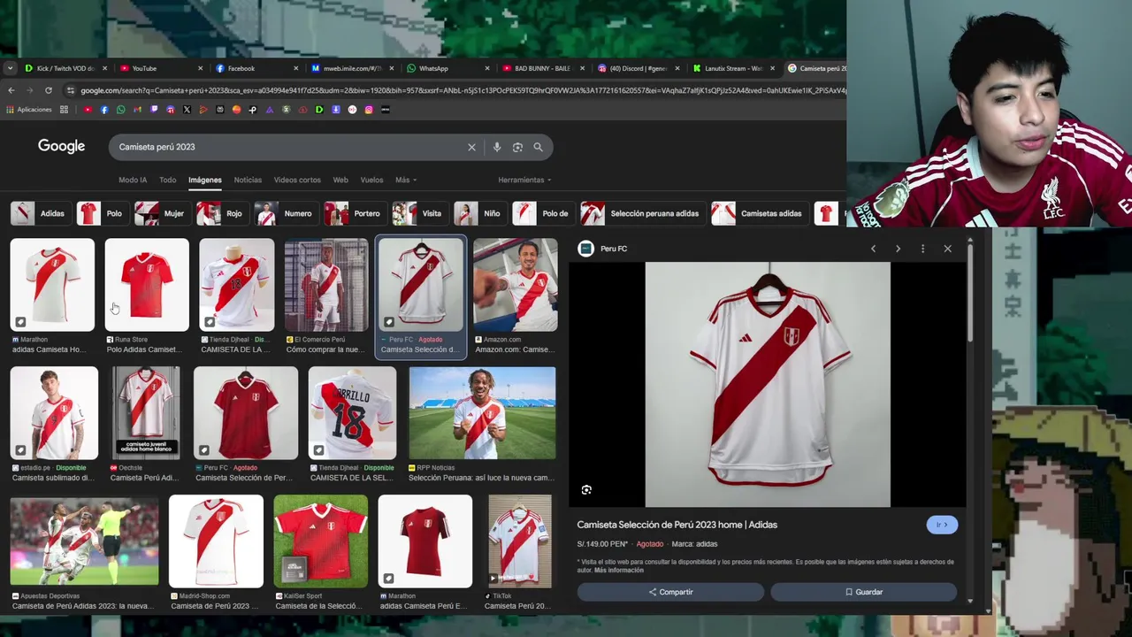Click the Google logo
1132x637 pixels.
pos(61,146)
